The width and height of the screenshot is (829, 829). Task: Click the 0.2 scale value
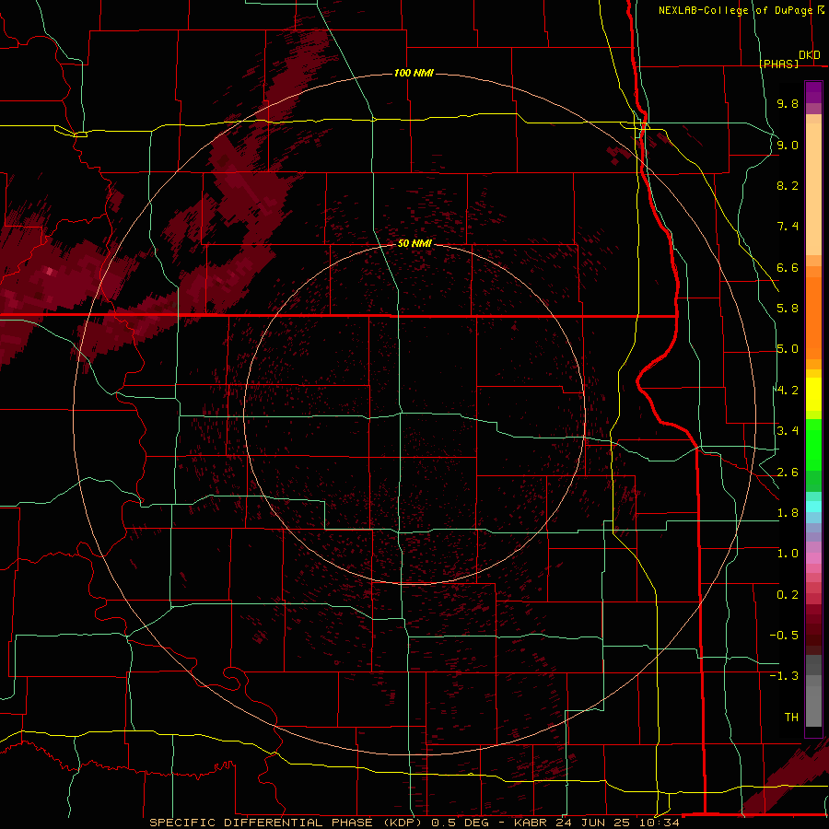pos(788,595)
